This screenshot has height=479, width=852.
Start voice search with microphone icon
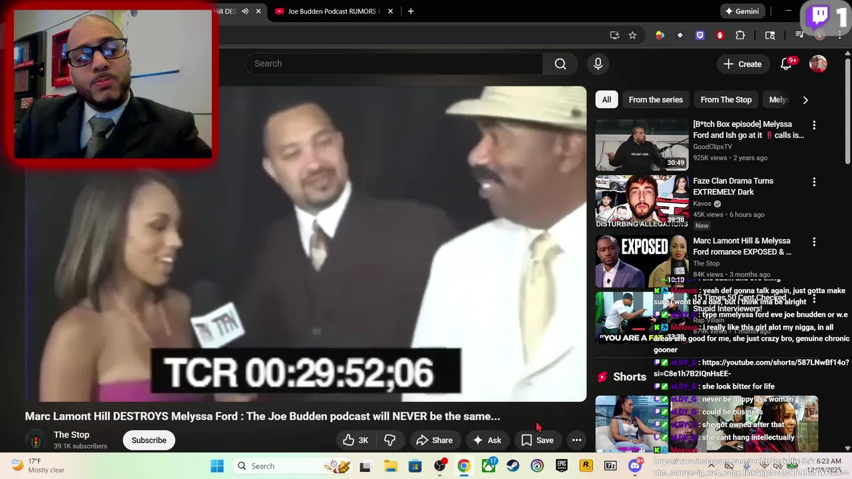coord(598,64)
